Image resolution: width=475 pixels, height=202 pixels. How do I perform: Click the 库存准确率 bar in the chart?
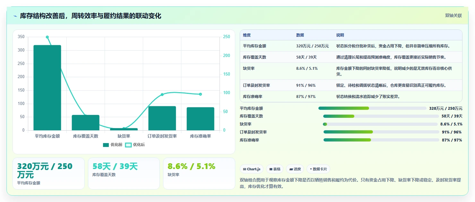[x=200, y=119]
